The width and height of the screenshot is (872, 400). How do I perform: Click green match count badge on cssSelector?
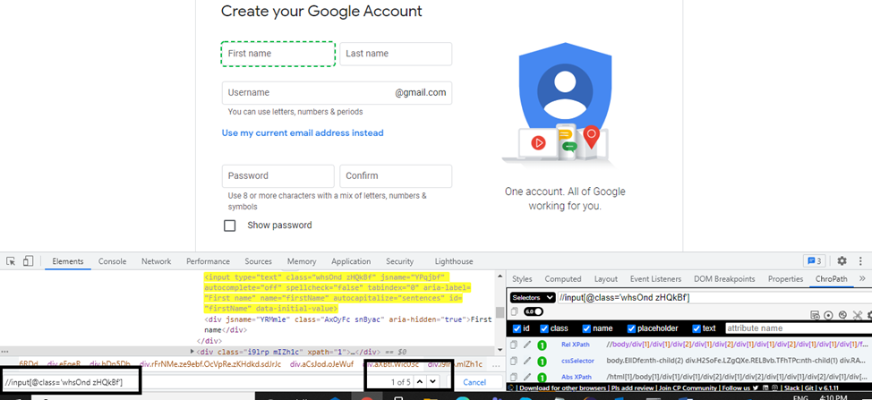542,362
